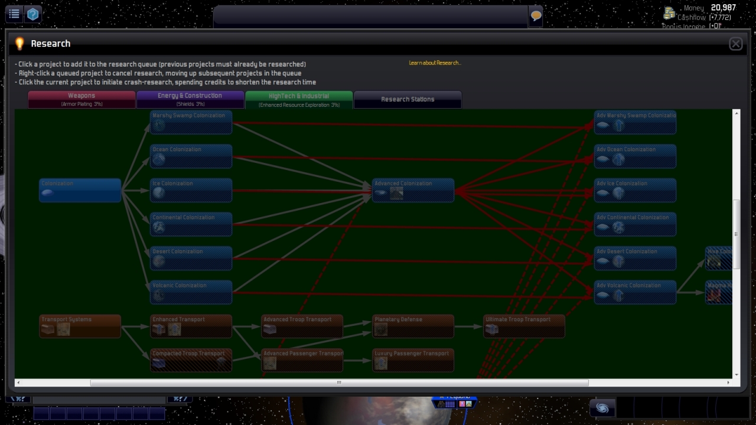
Task: Click the planet icon in Colonization node
Action: [48, 193]
